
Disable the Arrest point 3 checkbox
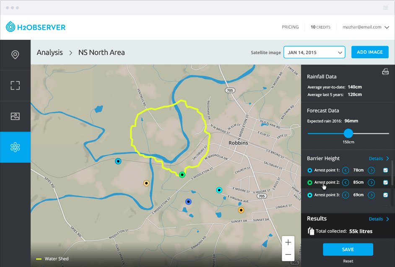[x=385, y=195]
